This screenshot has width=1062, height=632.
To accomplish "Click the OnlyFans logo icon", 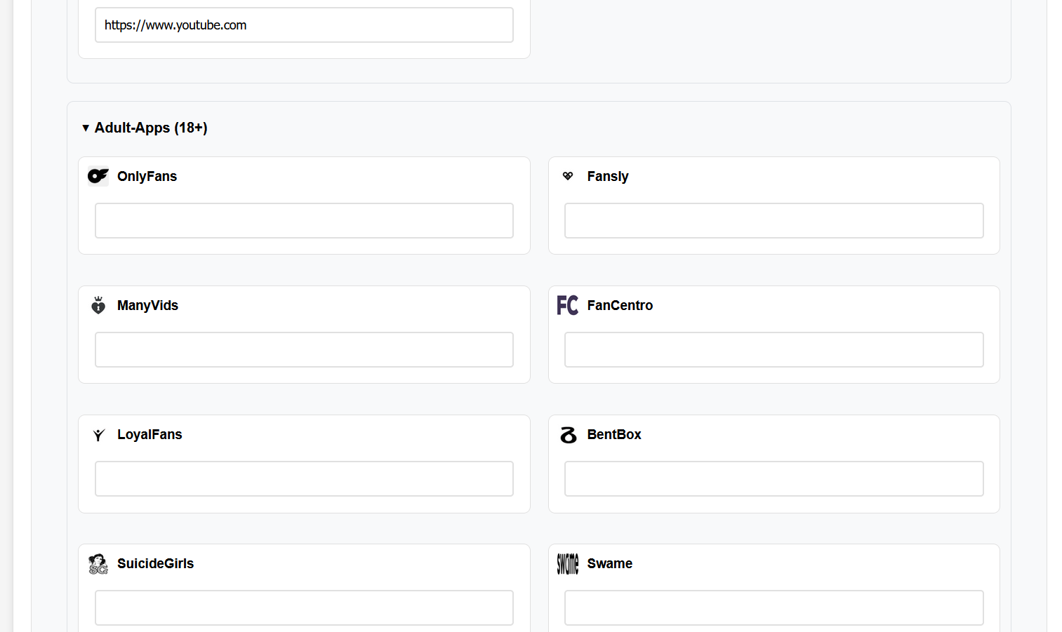I will [x=98, y=176].
